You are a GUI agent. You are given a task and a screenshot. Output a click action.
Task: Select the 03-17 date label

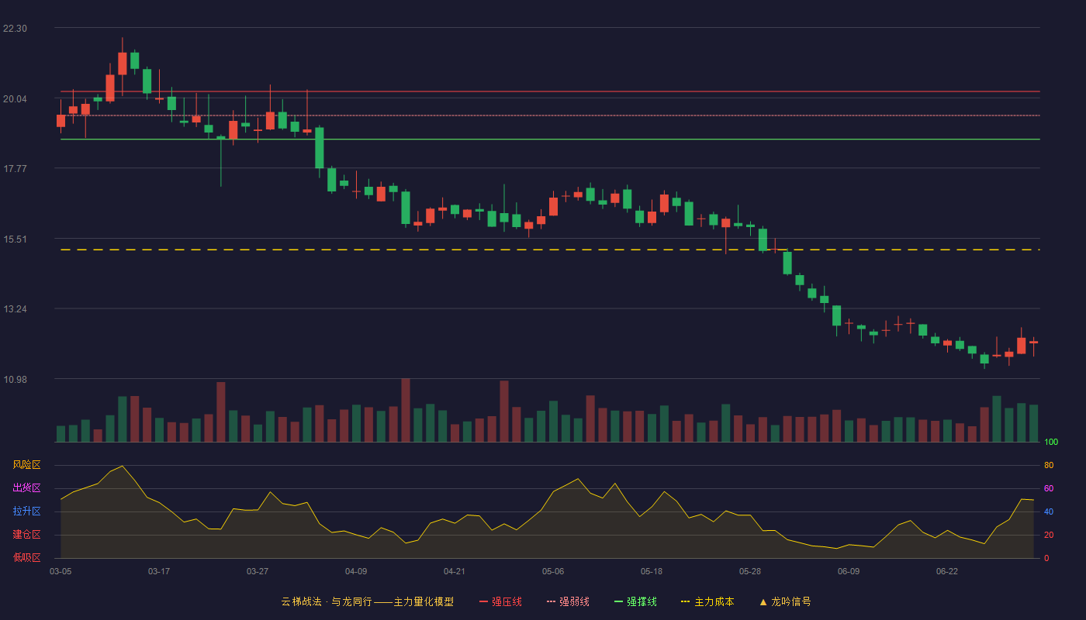click(159, 571)
